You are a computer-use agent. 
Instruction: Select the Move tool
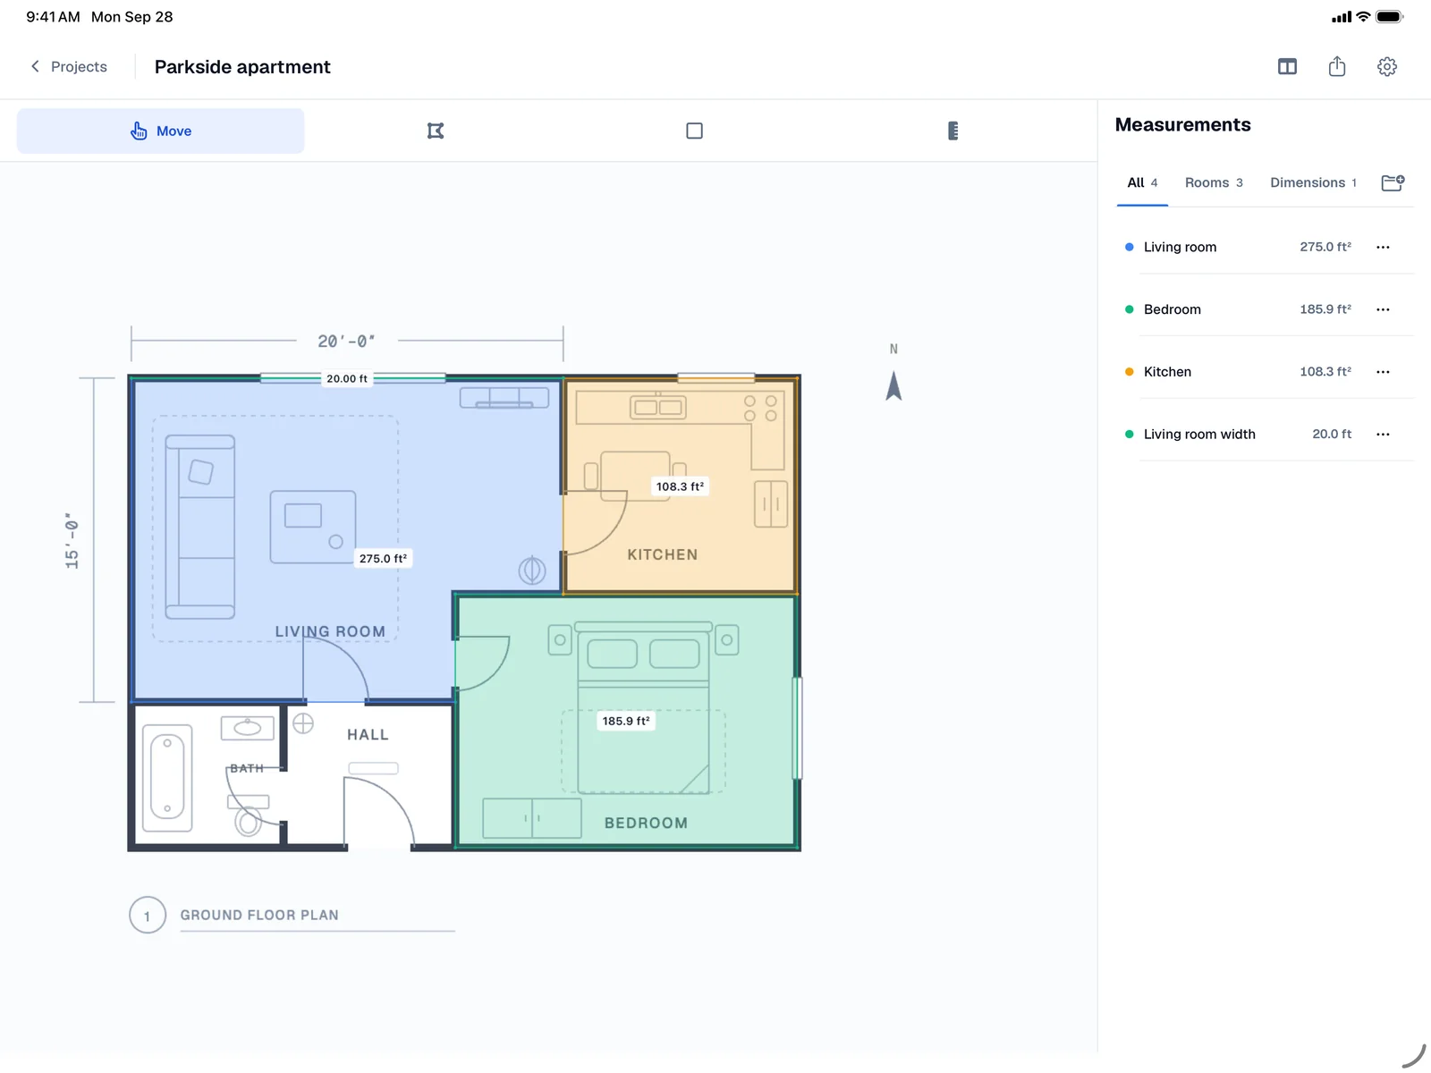[x=161, y=131]
